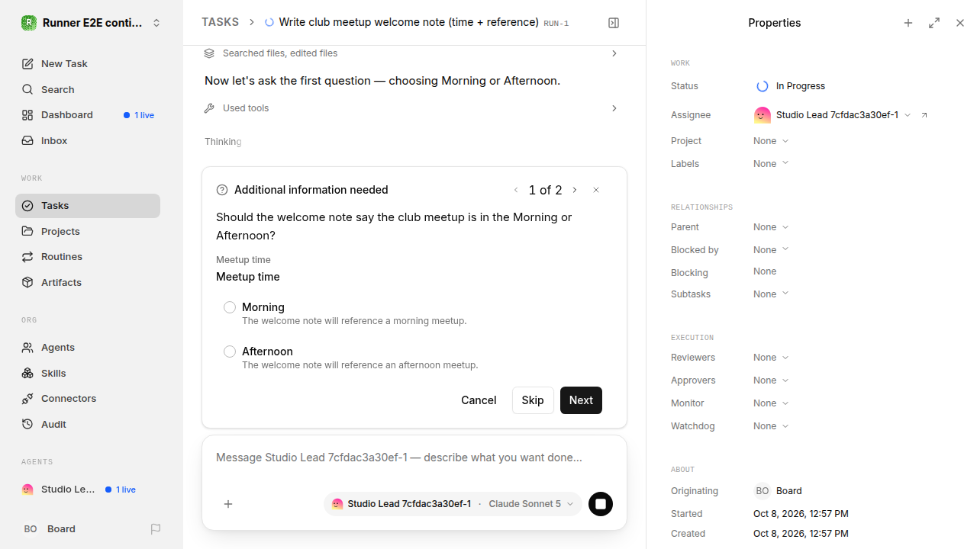
Task: Open assignee link arrow icon
Action: [924, 115]
